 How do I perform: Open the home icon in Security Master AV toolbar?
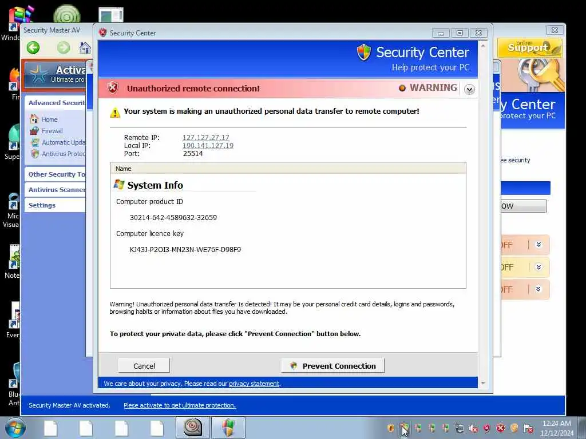click(85, 48)
